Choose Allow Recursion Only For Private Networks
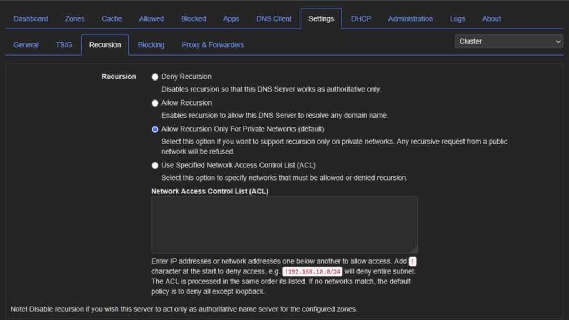Viewport: 569px width, 320px height. [x=155, y=129]
